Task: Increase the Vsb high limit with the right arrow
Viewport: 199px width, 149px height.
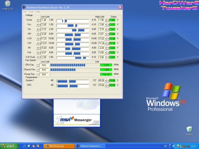Action: pyautogui.click(x=108, y=52)
